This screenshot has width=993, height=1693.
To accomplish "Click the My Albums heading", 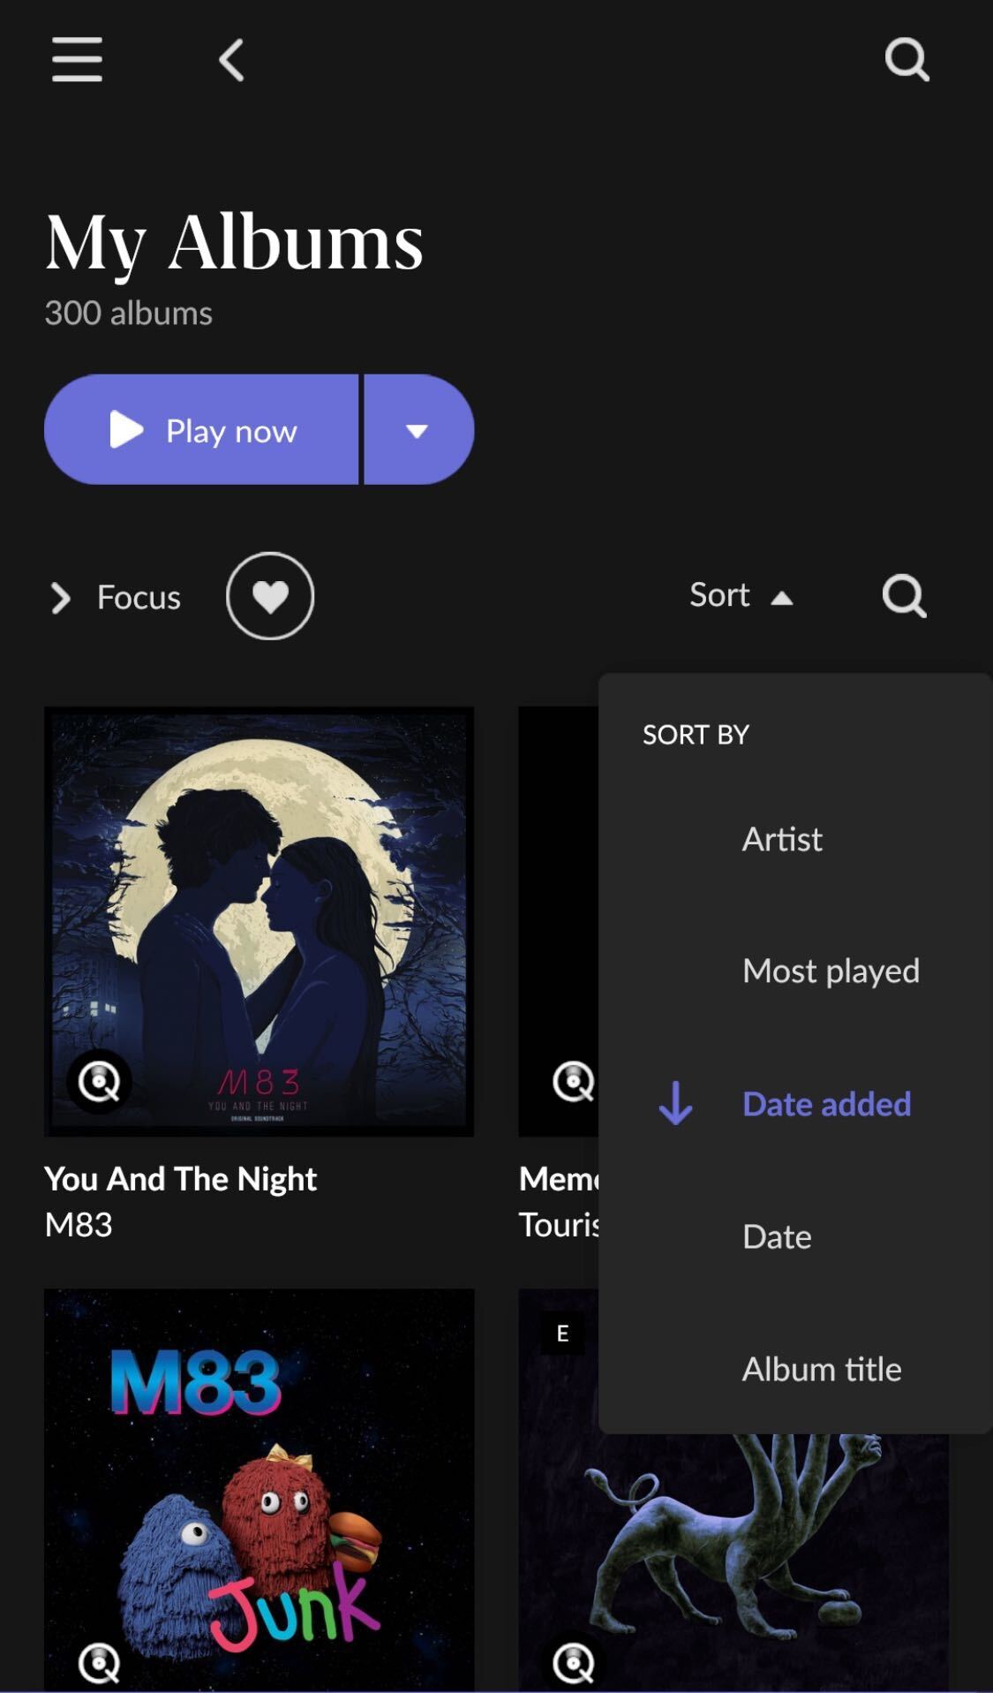I will 234,243.
